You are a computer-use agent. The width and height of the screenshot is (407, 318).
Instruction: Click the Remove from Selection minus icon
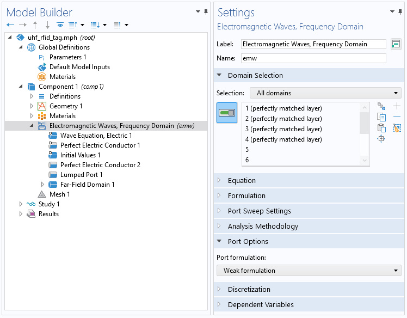397,117
